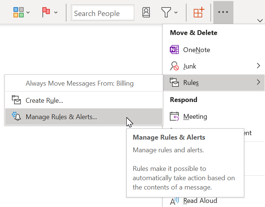Expand the Categorize dropdown arrow

(x=28, y=13)
